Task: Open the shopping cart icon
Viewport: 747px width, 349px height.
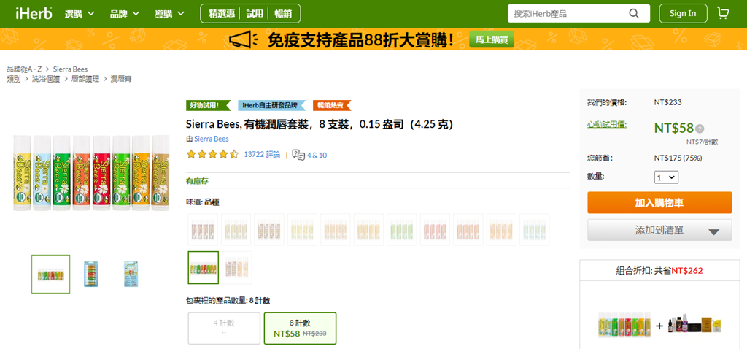Action: click(723, 13)
